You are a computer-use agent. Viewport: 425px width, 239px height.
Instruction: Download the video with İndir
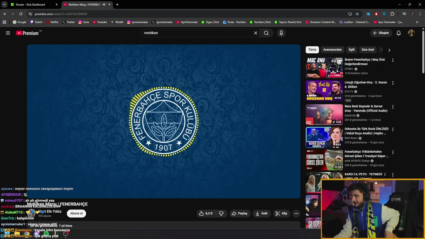point(261,213)
